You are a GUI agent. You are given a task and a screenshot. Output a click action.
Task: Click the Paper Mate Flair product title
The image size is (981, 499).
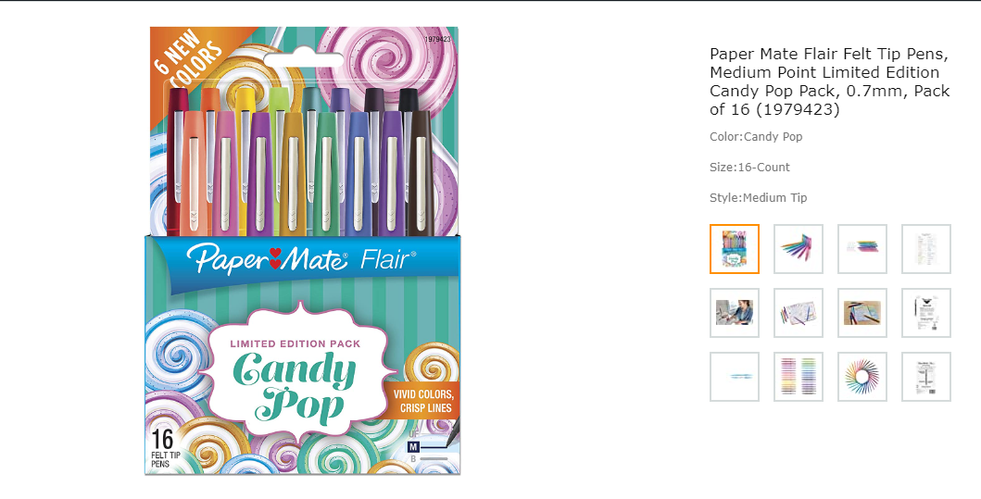(x=830, y=81)
